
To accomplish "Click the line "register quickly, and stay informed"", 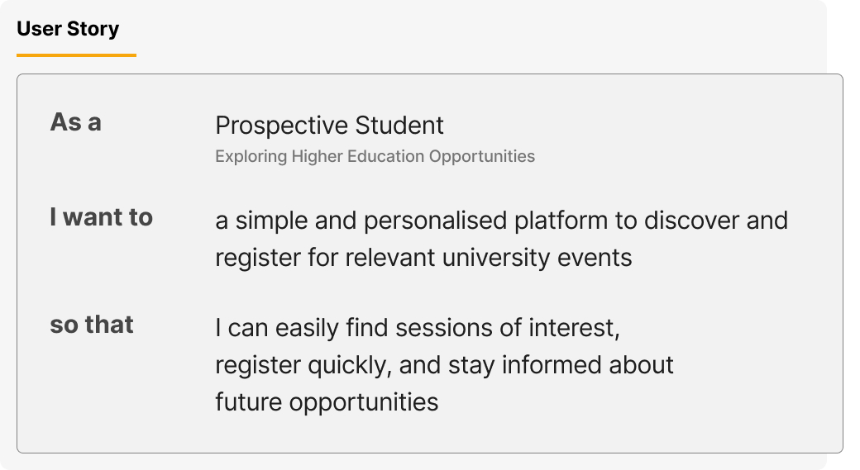I will [444, 365].
